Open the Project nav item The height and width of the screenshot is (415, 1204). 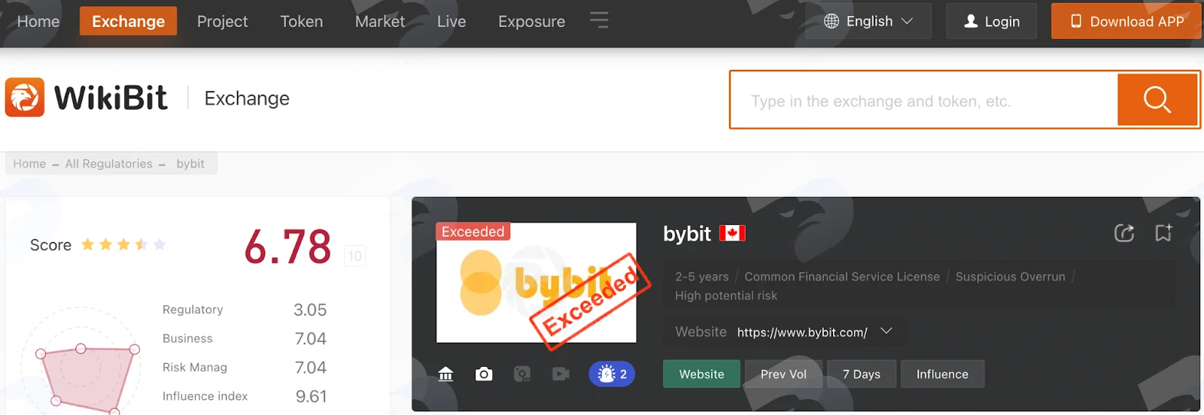[x=222, y=21]
